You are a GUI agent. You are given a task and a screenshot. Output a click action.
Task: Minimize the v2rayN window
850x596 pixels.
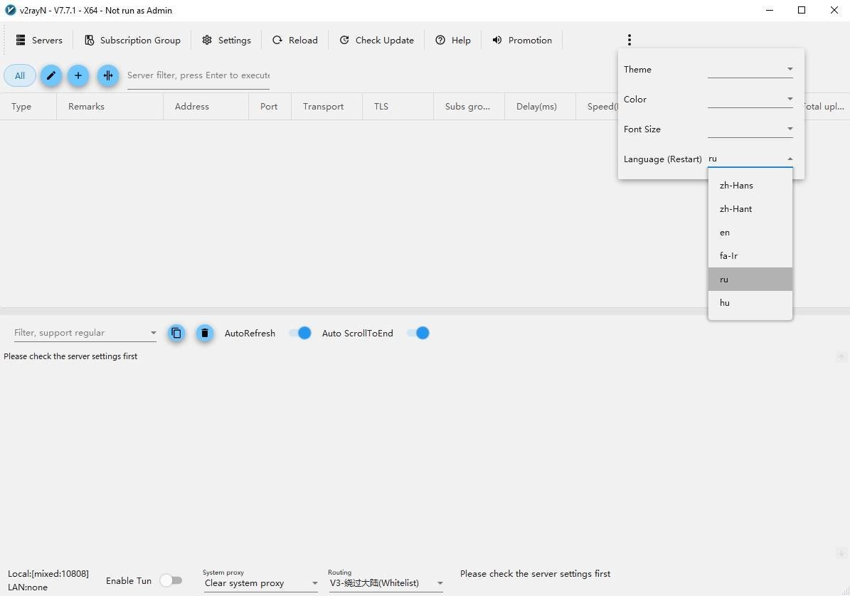(770, 10)
